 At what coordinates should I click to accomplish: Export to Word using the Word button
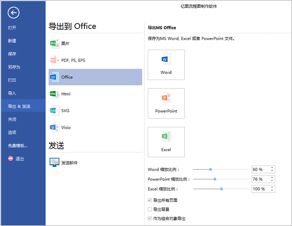[166, 65]
